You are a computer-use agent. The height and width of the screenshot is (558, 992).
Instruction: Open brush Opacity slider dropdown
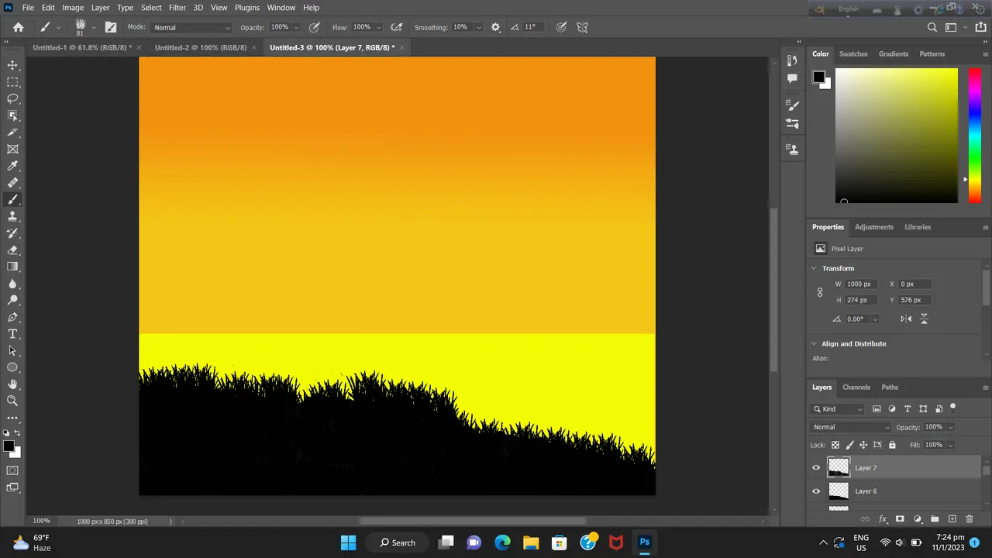pos(297,27)
